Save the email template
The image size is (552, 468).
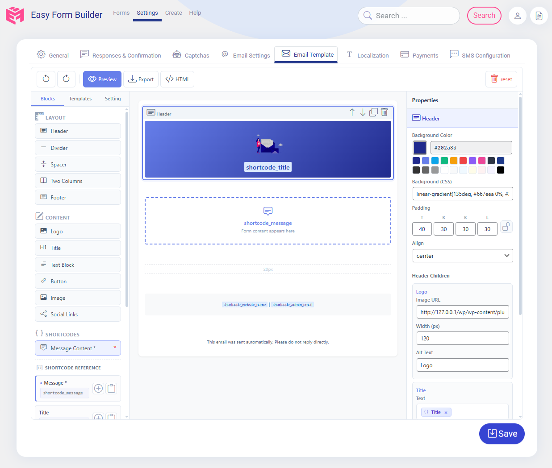(502, 433)
